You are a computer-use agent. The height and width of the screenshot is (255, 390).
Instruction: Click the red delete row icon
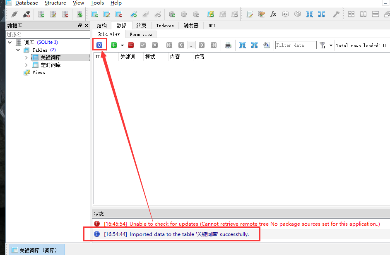131,45
